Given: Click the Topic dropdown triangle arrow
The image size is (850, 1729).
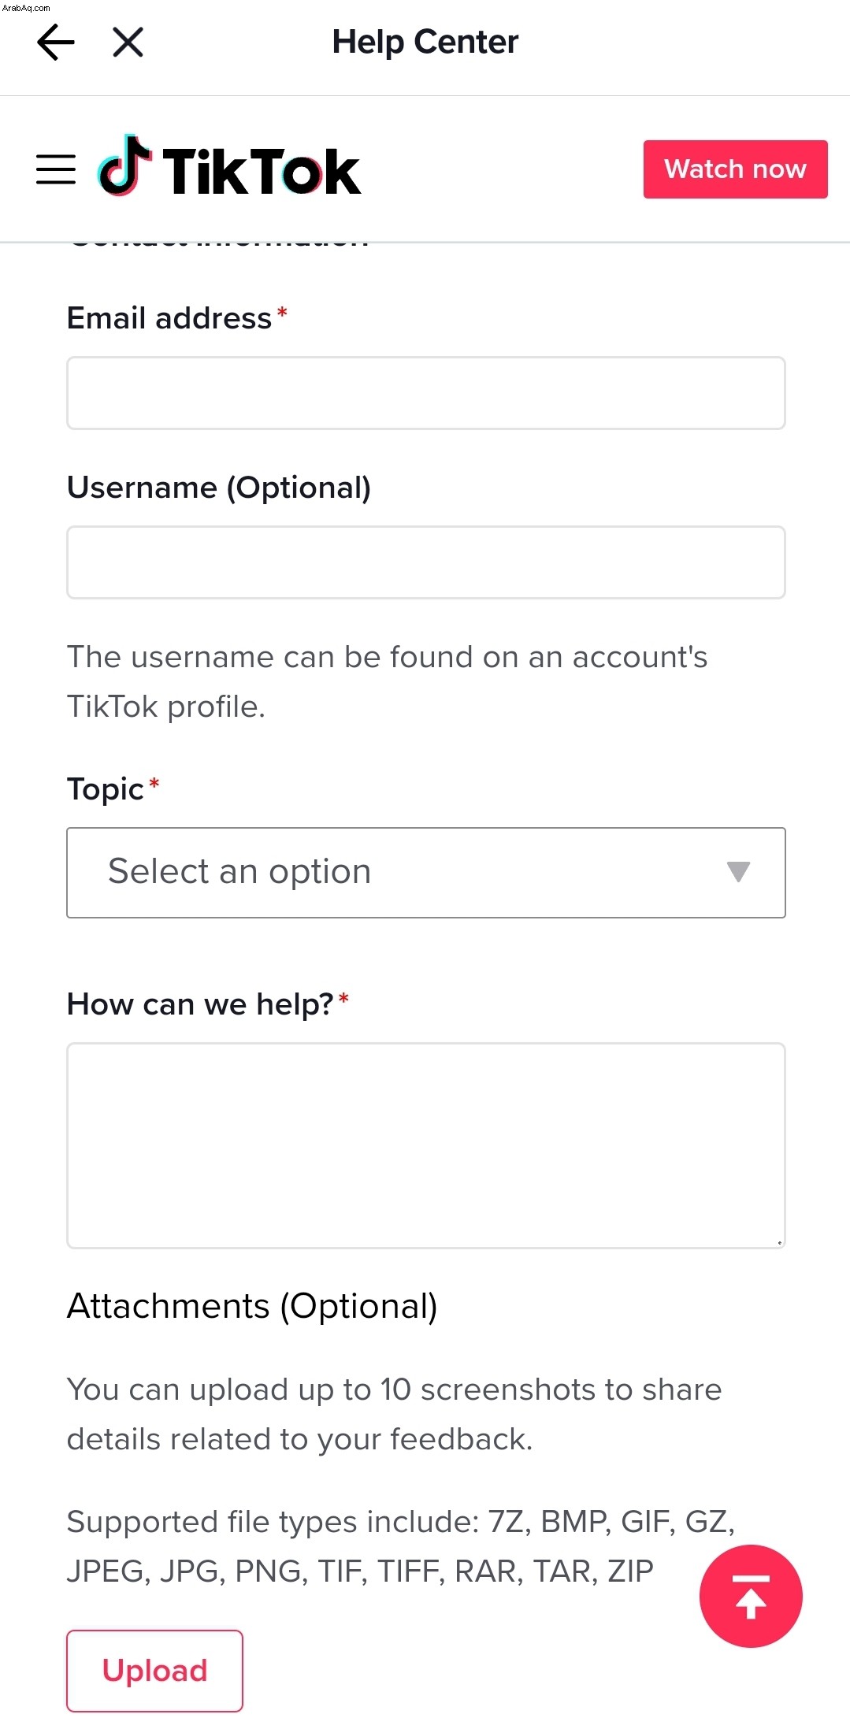Looking at the screenshot, I should tap(738, 872).
